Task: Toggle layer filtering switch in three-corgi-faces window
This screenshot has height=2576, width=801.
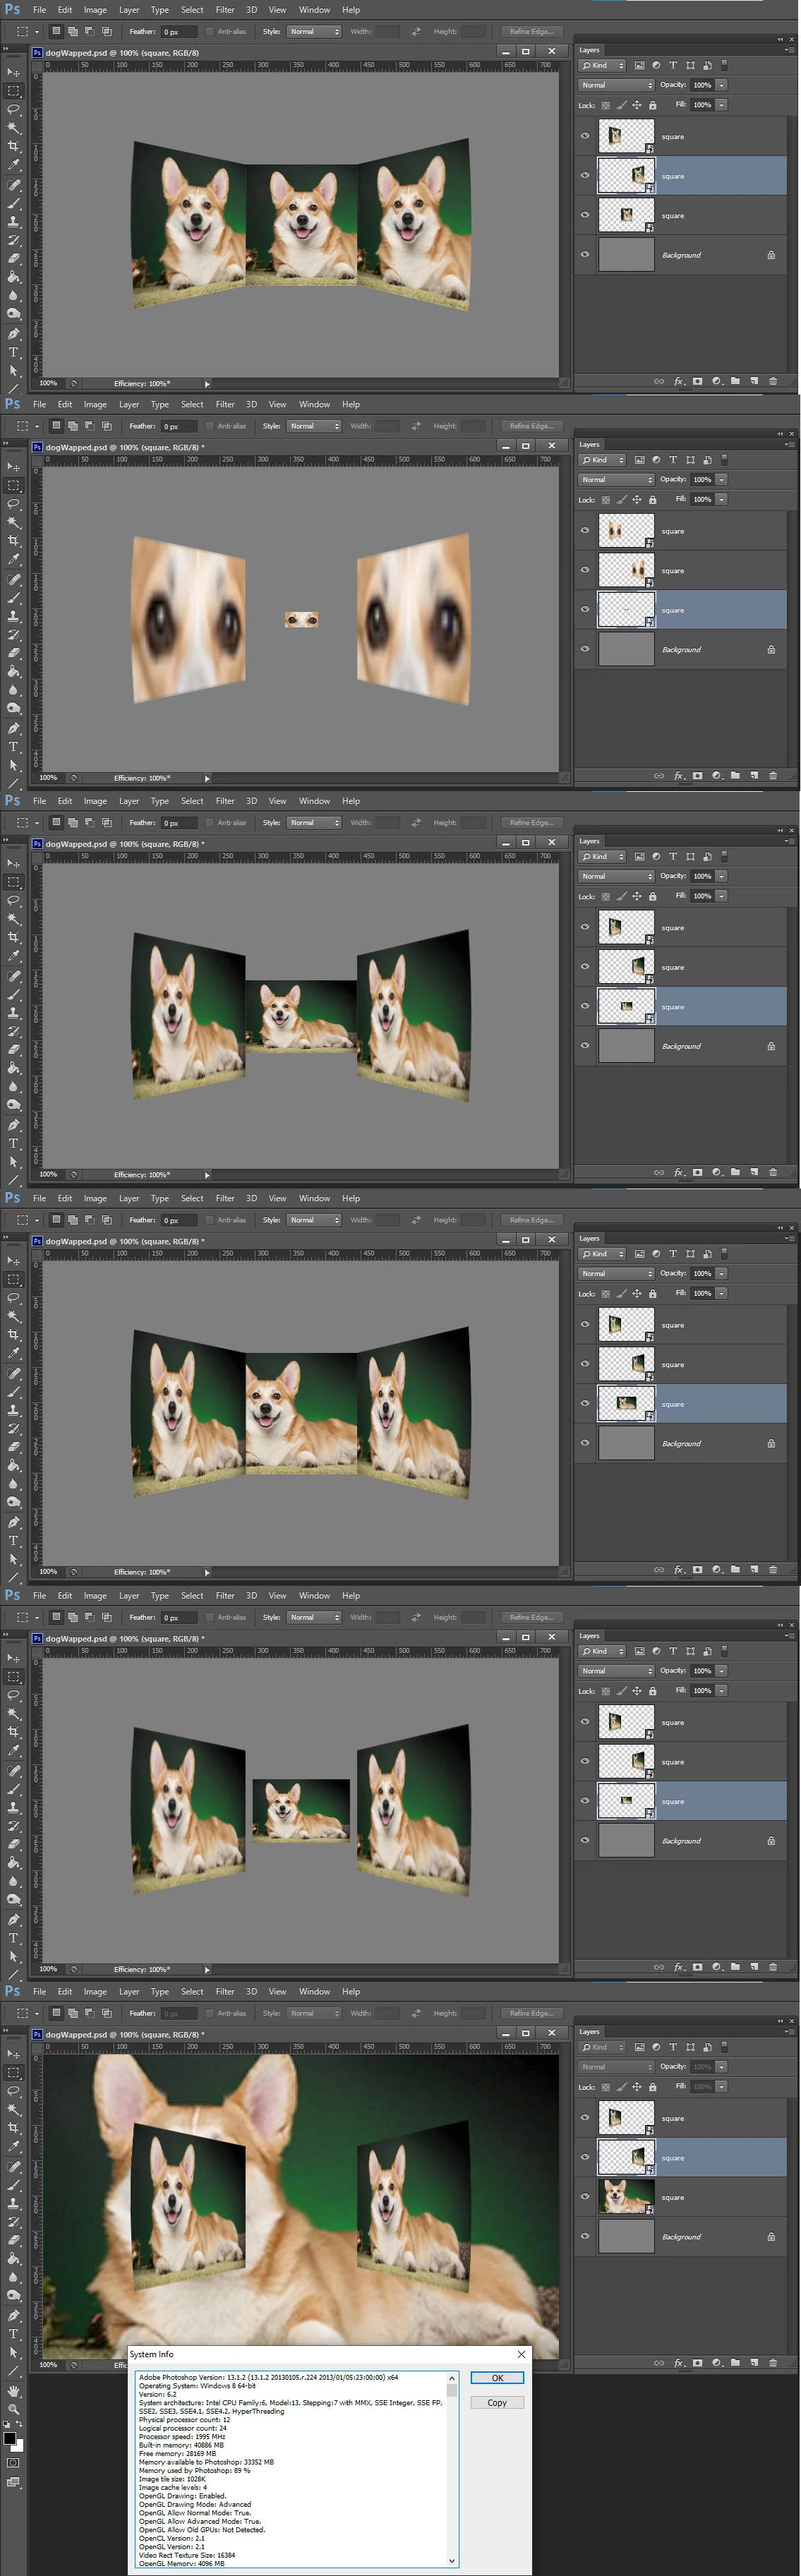Action: coord(724,66)
